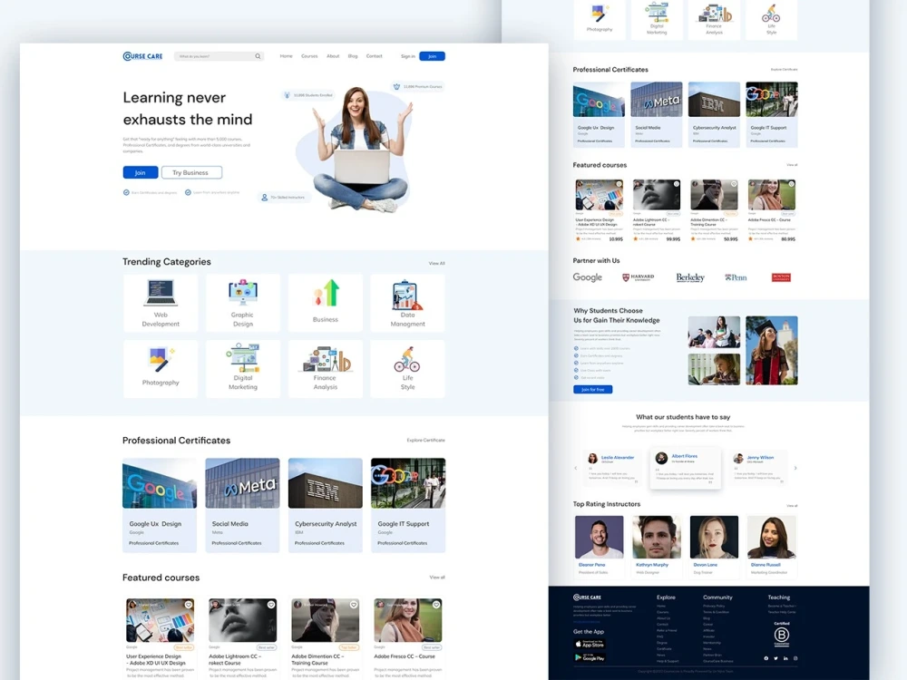The width and height of the screenshot is (907, 680).
Task: Open Life Style category in front mockup
Action: [408, 369]
